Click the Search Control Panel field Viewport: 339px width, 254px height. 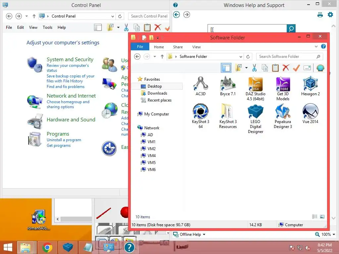(x=149, y=16)
